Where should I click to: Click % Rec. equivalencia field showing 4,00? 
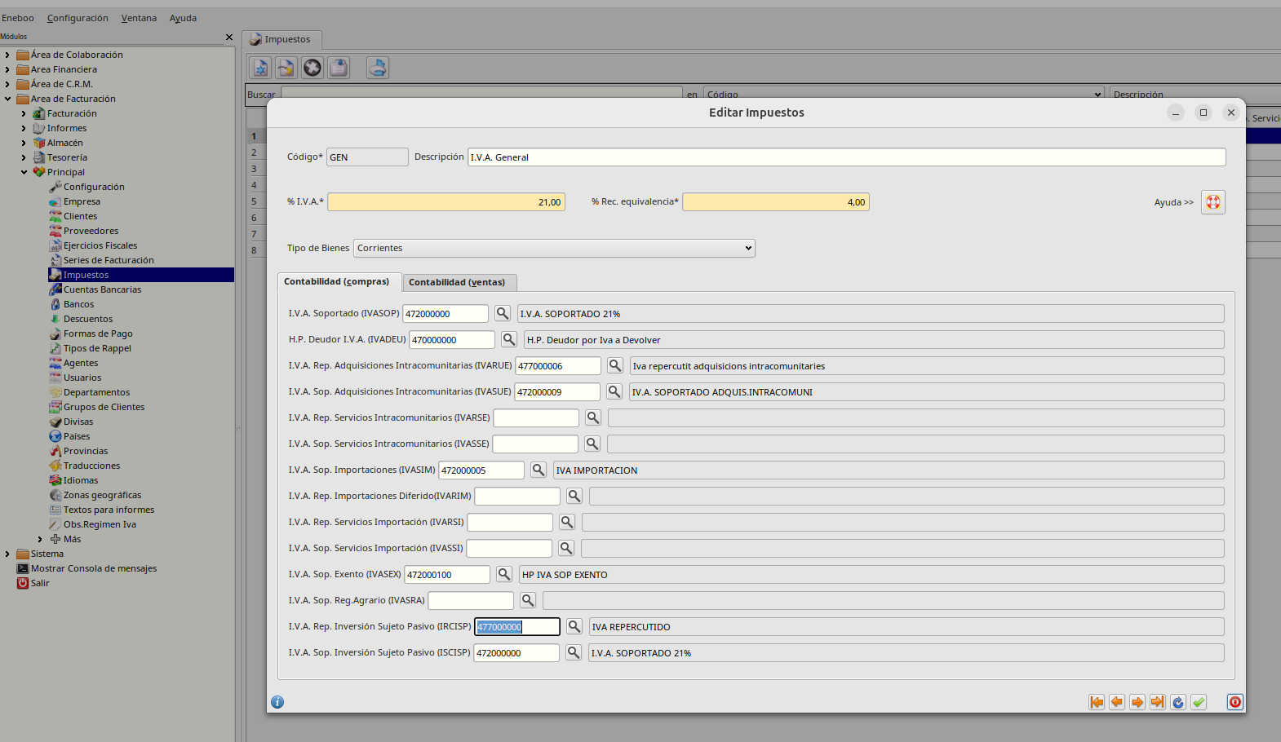[x=776, y=201]
